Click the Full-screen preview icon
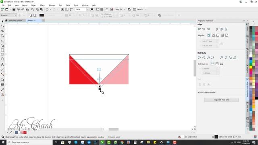The height and width of the screenshot is (145, 258). pyautogui.click(x=92, y=9)
